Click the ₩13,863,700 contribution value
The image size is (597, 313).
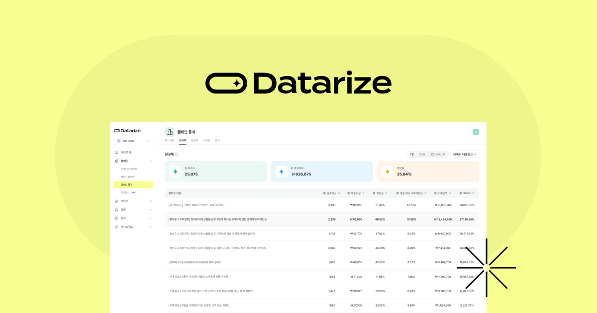(443, 205)
